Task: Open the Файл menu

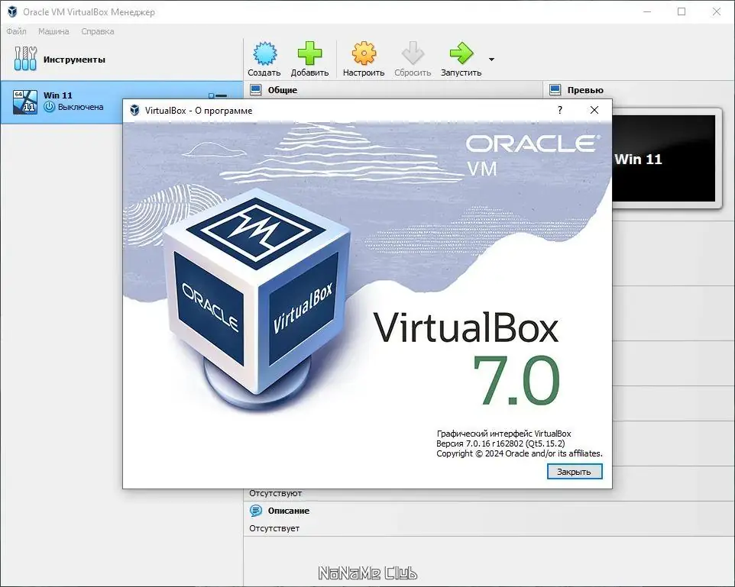Action: pos(16,31)
